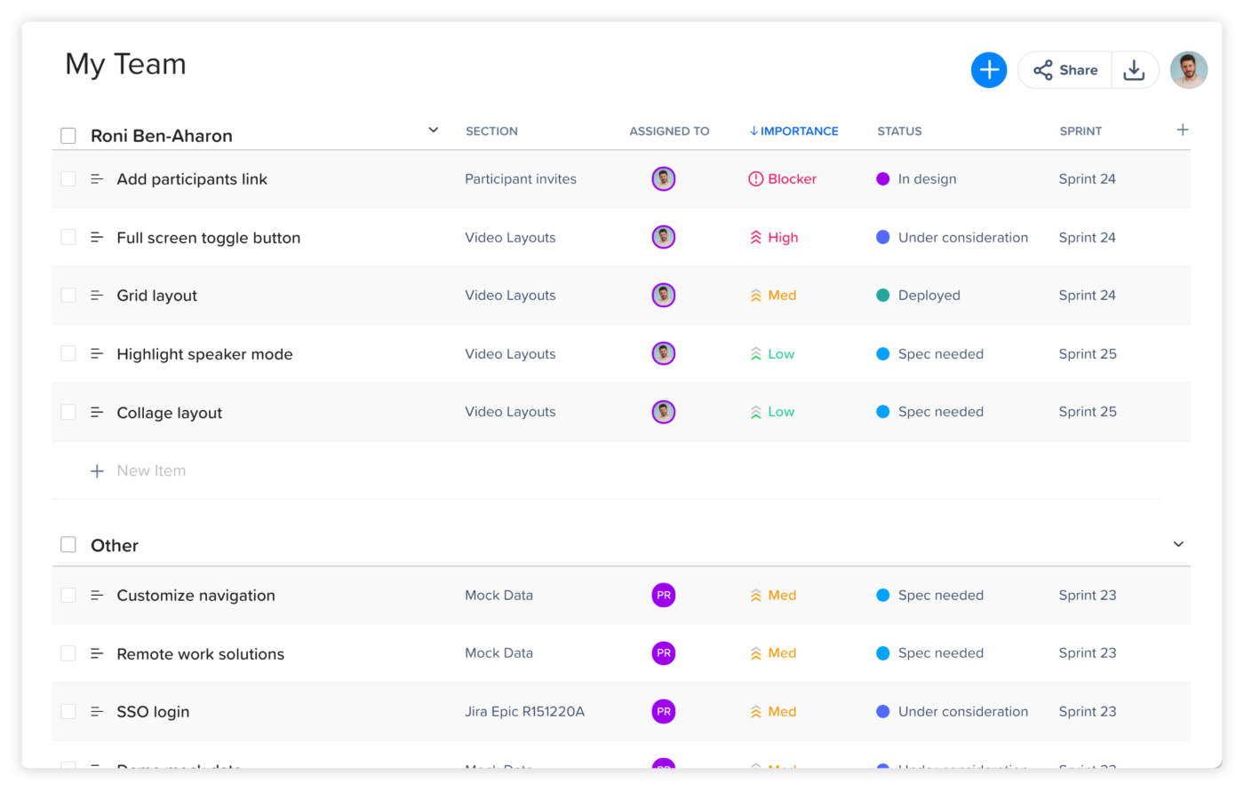The image size is (1244, 790).
Task: Collapse the Roni Ben-Aharon group chevron
Action: click(433, 130)
